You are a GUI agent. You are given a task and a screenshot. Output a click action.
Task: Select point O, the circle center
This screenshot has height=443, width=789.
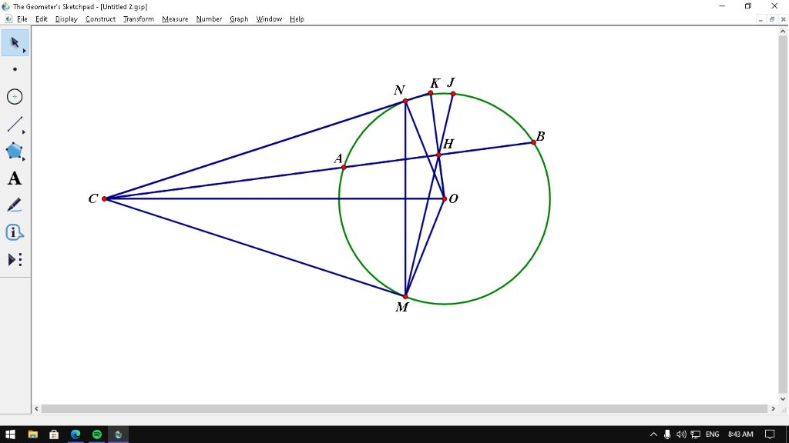[x=445, y=199]
